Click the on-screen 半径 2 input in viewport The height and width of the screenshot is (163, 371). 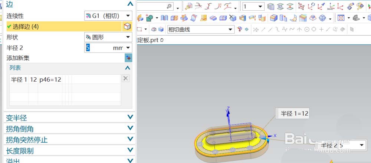click(348, 145)
